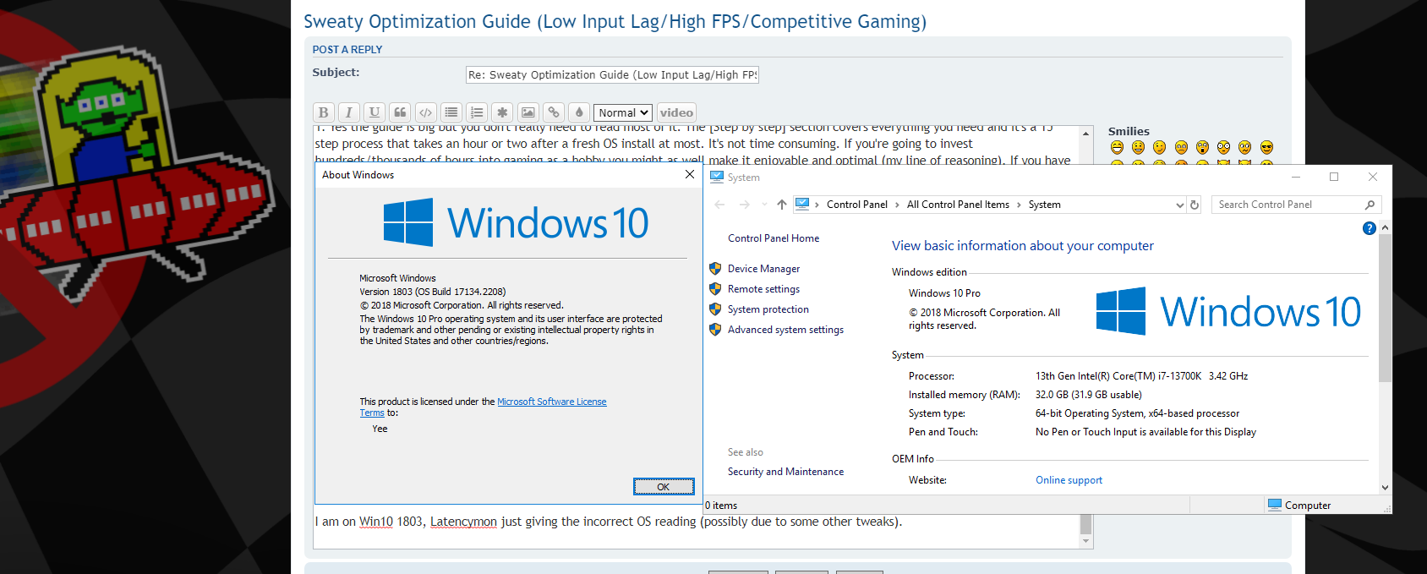Insert a numbered ordered list
Viewport: 1427px width, 574px height.
pyautogui.click(x=477, y=112)
